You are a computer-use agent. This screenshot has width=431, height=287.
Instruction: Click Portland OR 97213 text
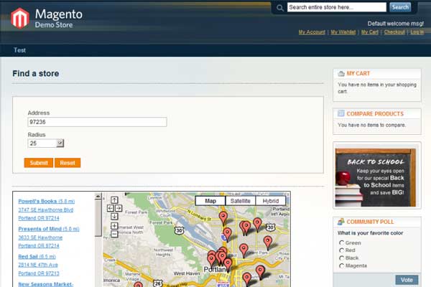(x=39, y=273)
